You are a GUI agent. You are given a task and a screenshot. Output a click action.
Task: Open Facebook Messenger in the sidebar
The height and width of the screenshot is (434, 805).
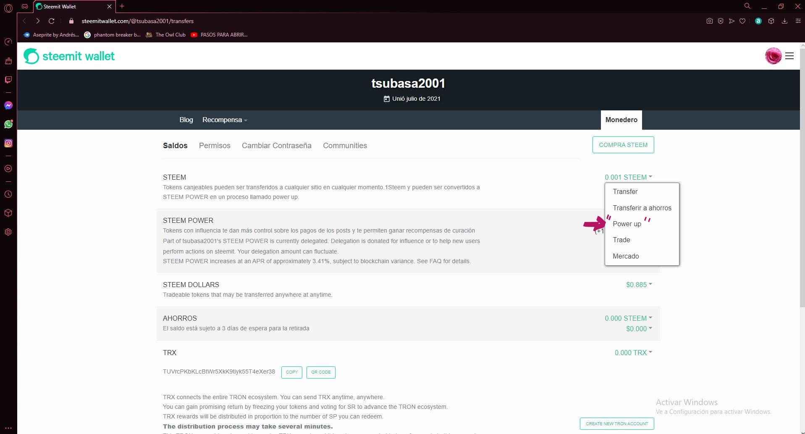(8, 105)
